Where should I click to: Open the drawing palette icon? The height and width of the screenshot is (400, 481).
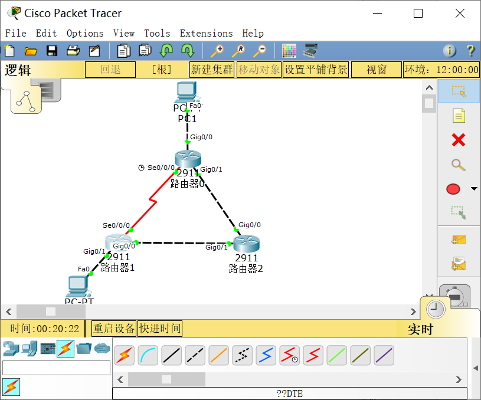point(289,51)
